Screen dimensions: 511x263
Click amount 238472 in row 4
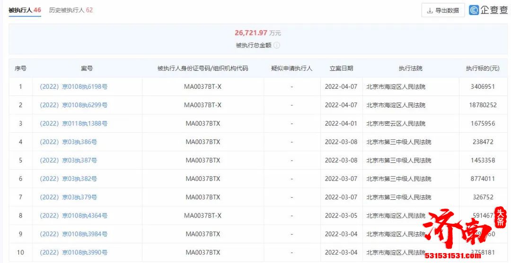[483, 142]
